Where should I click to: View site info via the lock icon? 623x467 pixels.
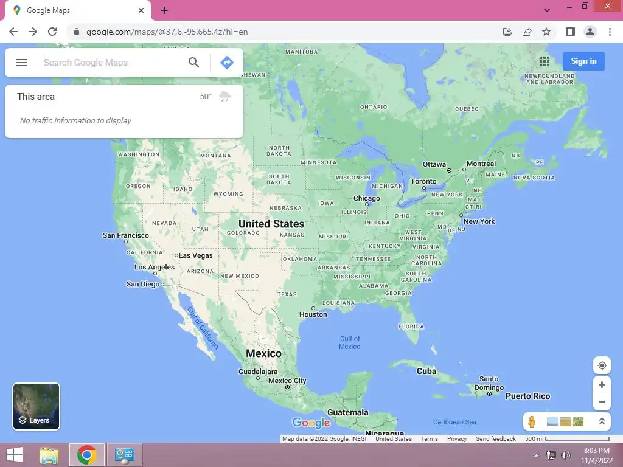click(x=77, y=32)
